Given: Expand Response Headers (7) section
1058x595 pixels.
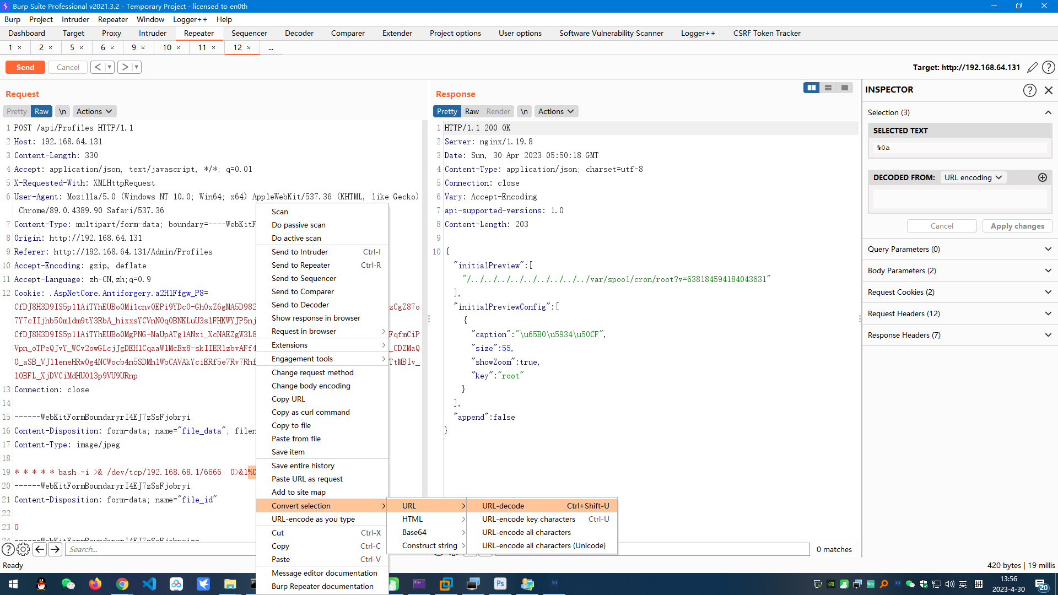Looking at the screenshot, I should click(960, 335).
